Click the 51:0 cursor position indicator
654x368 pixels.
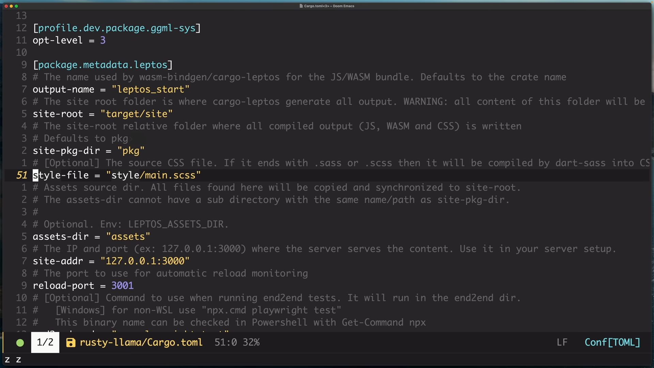[x=225, y=342]
